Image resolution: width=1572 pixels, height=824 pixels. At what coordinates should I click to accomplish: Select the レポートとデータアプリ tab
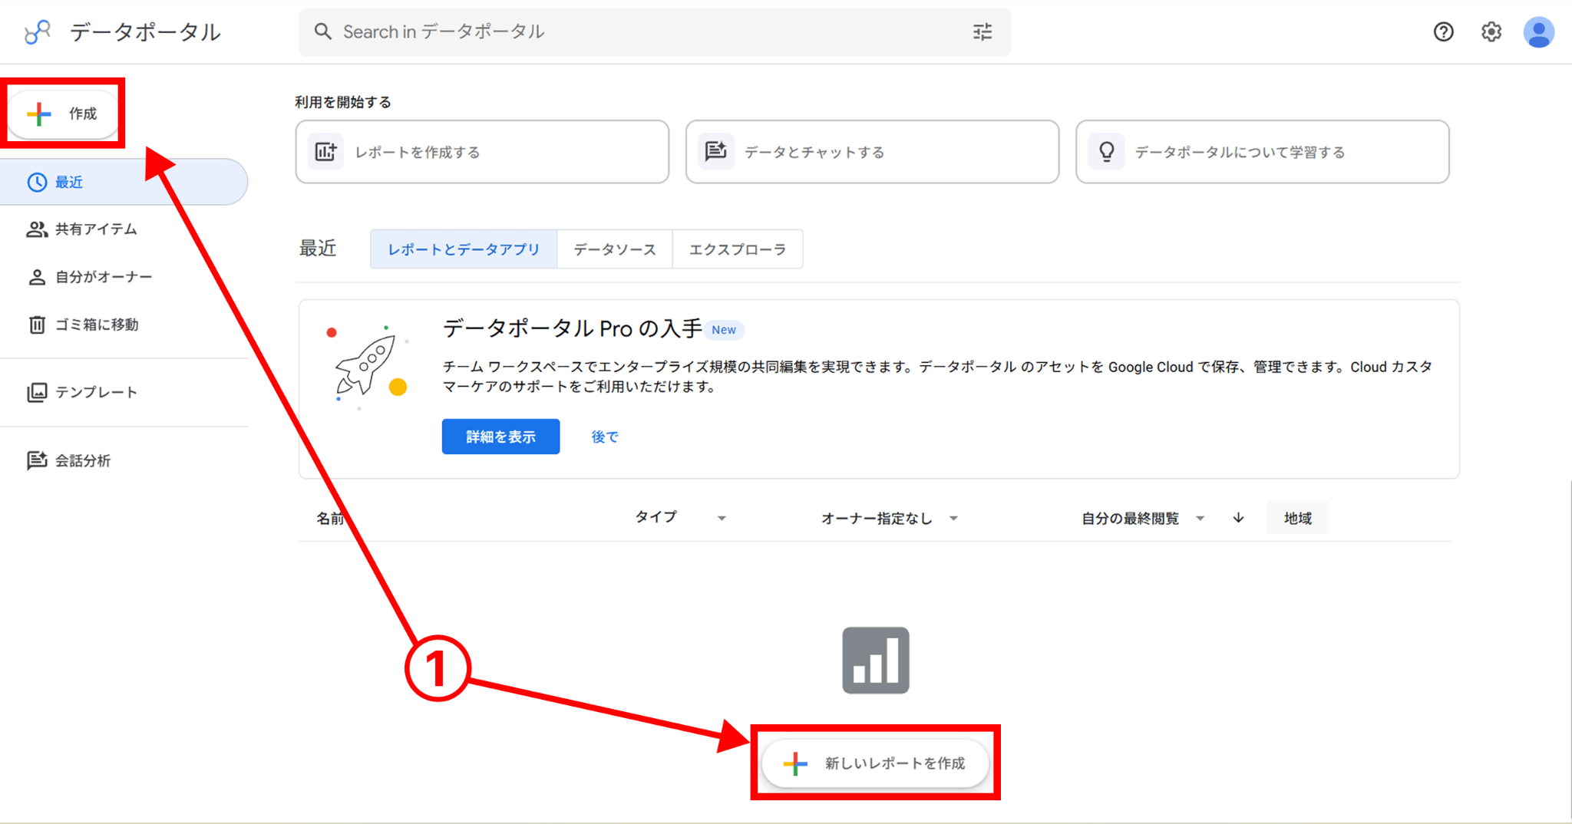(x=464, y=249)
